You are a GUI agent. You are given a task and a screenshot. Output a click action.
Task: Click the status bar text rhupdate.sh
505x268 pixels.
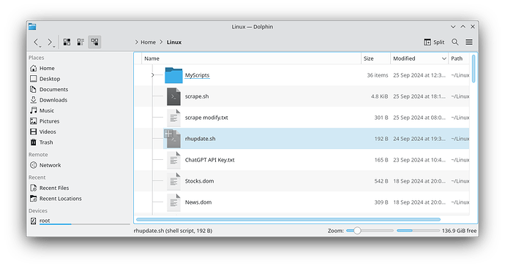(x=173, y=231)
